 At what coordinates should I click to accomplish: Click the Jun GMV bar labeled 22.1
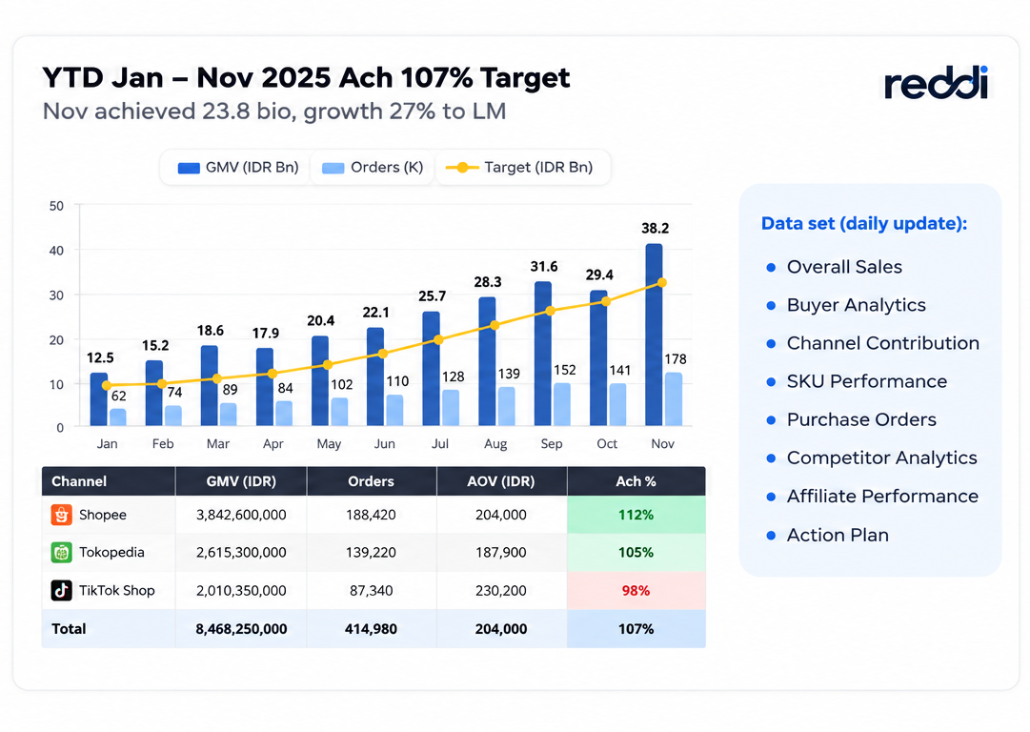click(x=375, y=376)
